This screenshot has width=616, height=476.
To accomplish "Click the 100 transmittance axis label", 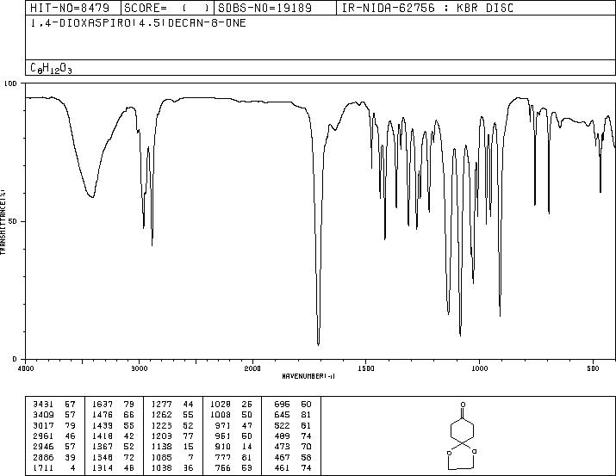I will click(x=11, y=83).
